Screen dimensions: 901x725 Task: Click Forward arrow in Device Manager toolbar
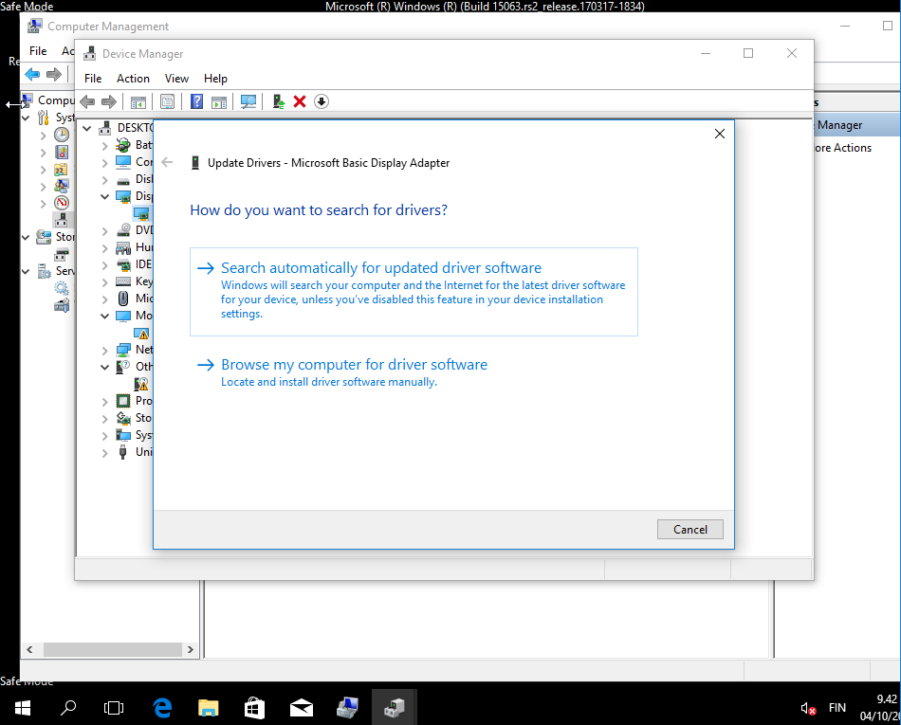click(x=109, y=102)
